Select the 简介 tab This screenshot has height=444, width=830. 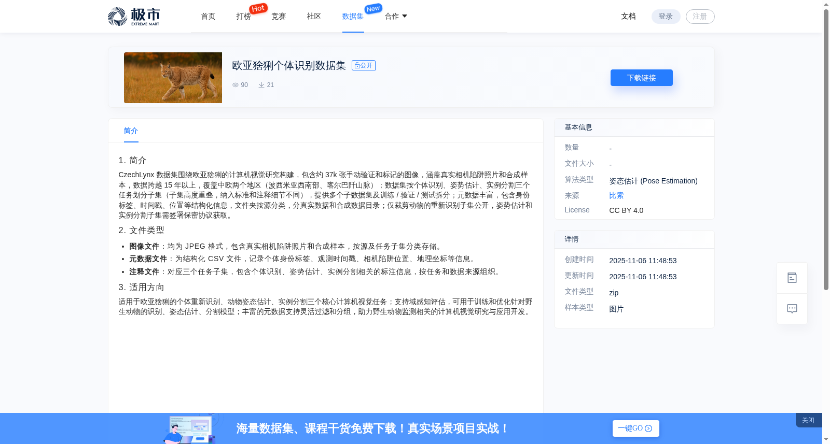131,131
